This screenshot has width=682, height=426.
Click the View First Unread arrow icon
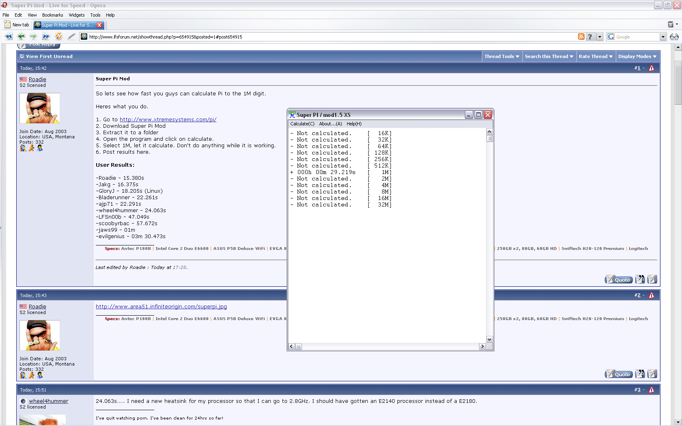[x=22, y=56]
